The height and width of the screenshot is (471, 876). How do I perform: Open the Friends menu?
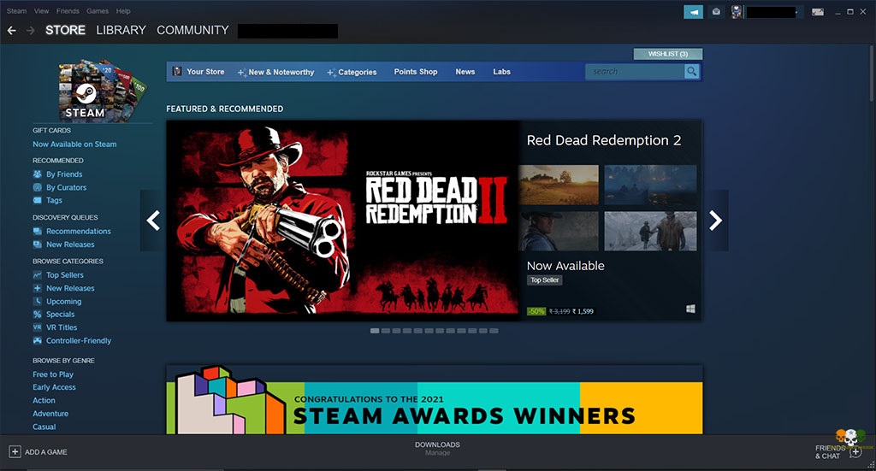[68, 11]
